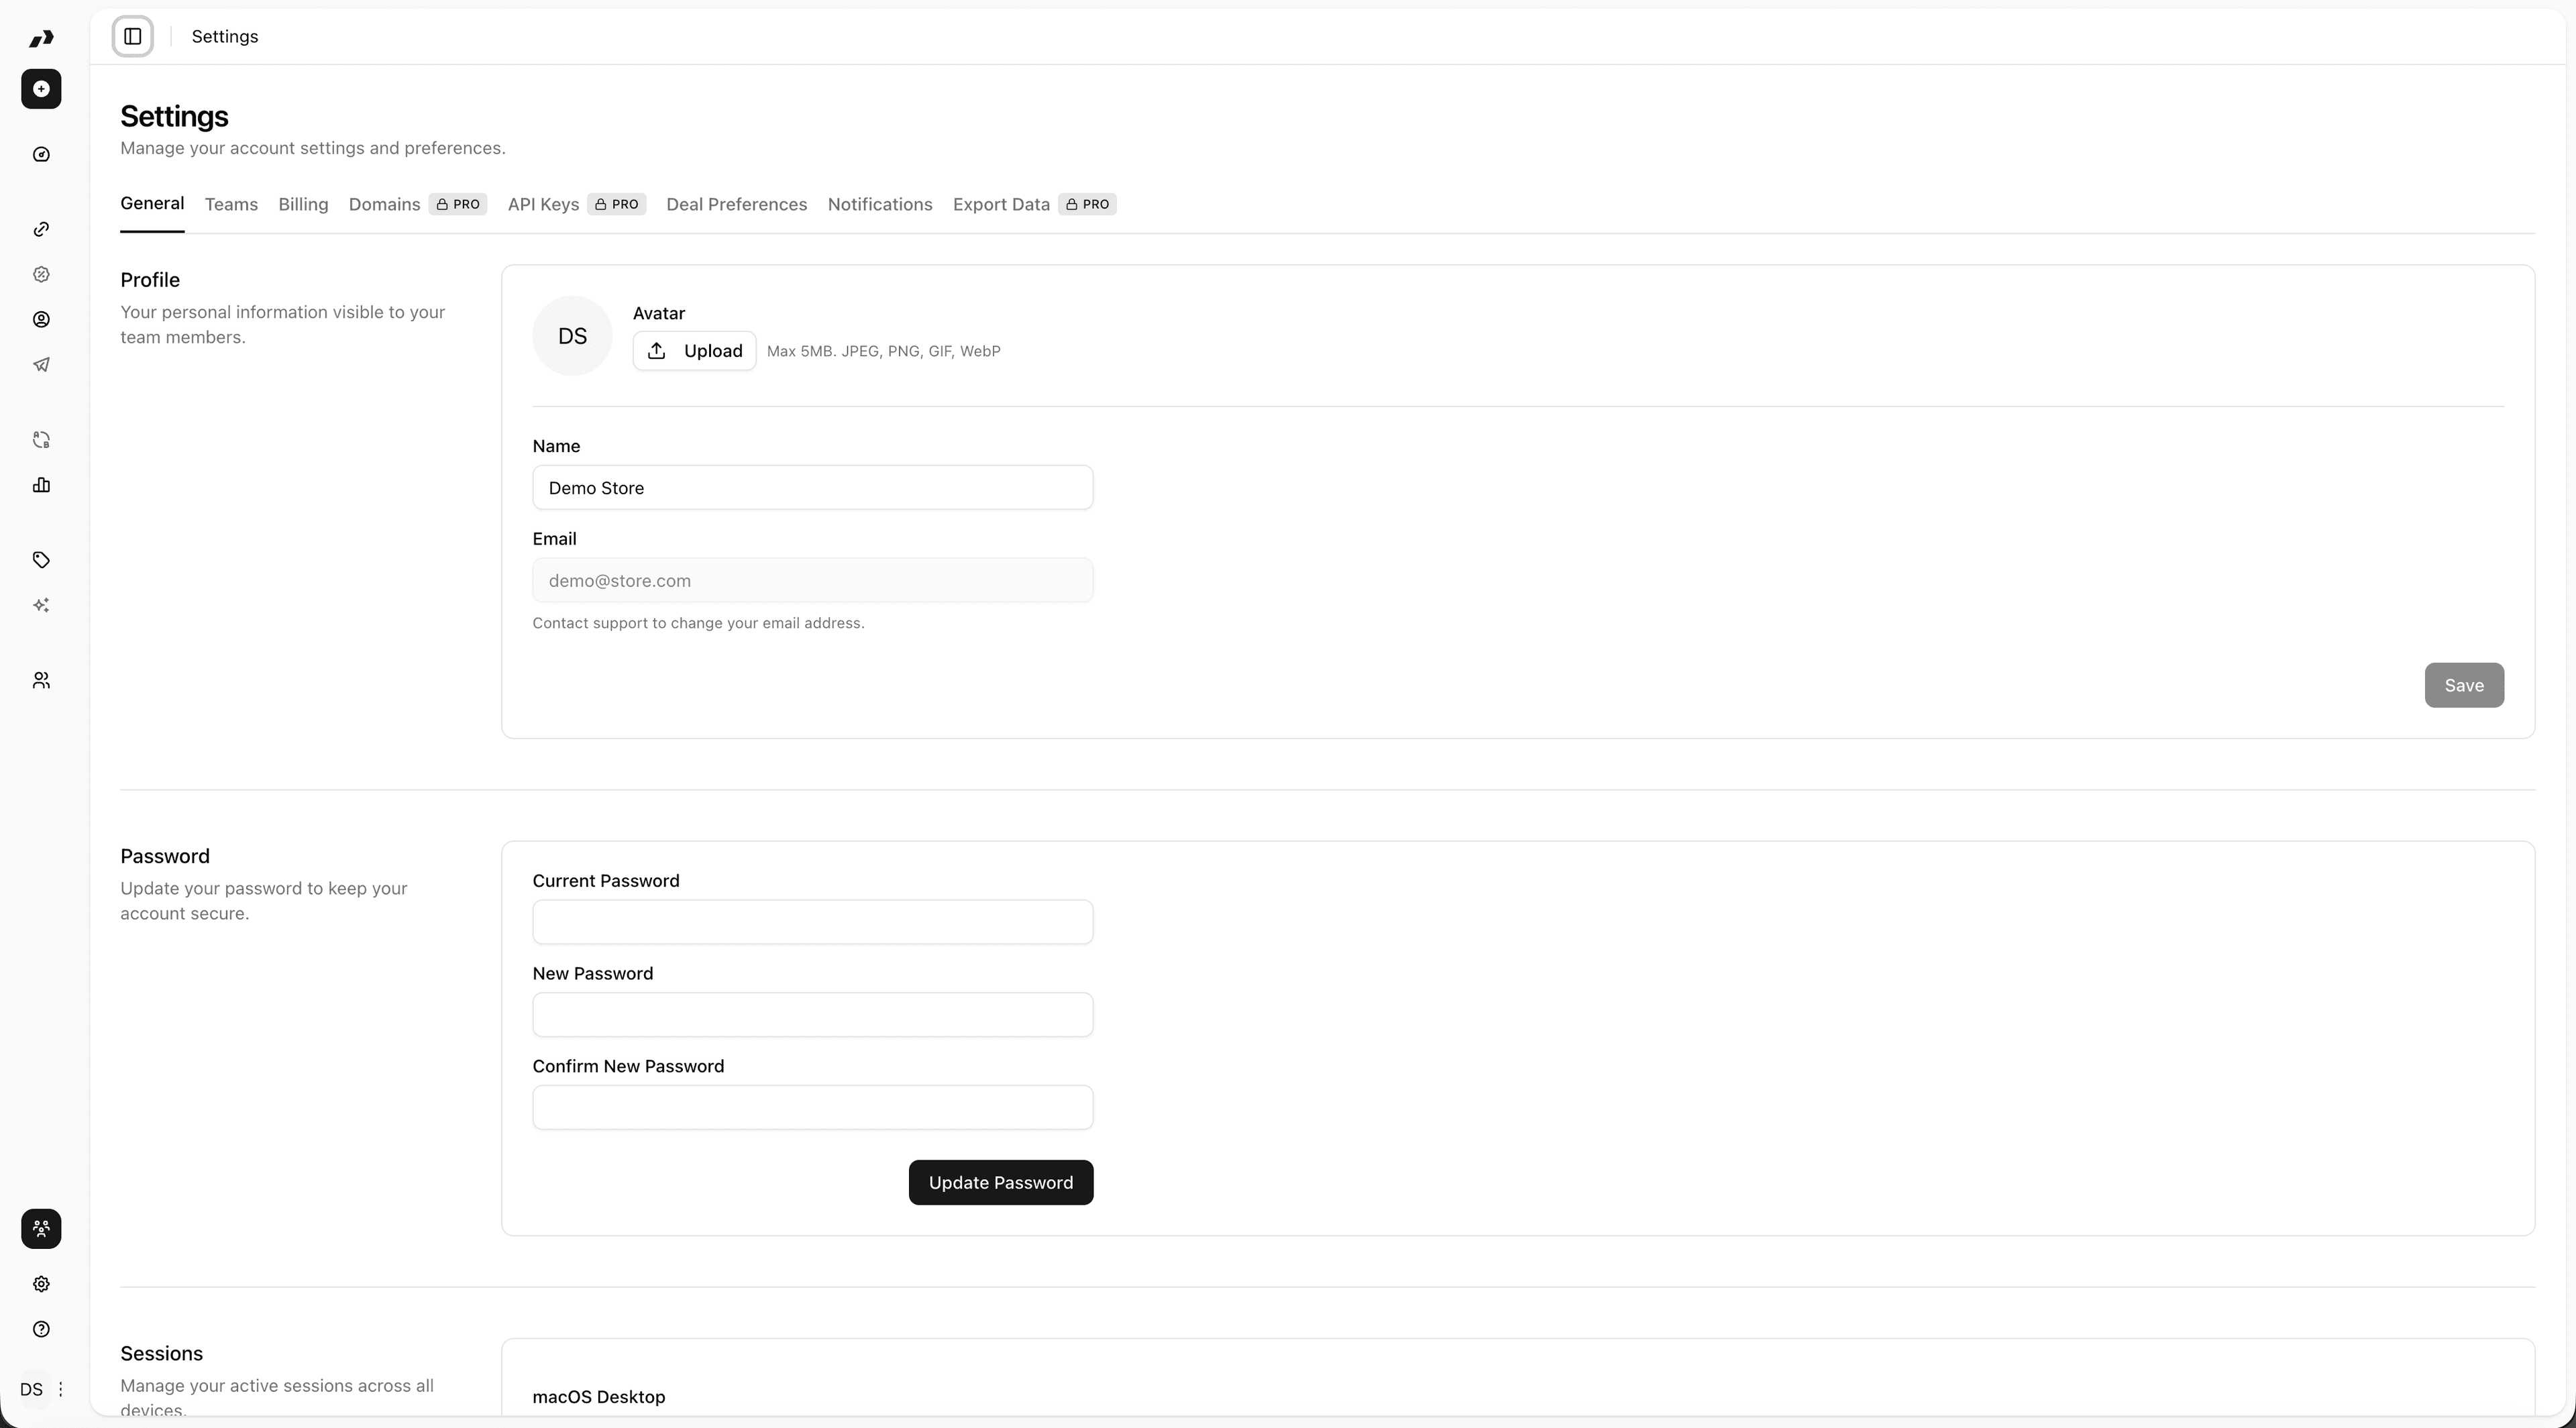Toggle the sidebar panel collapse button
This screenshot has width=2576, height=1428.
pyautogui.click(x=133, y=37)
